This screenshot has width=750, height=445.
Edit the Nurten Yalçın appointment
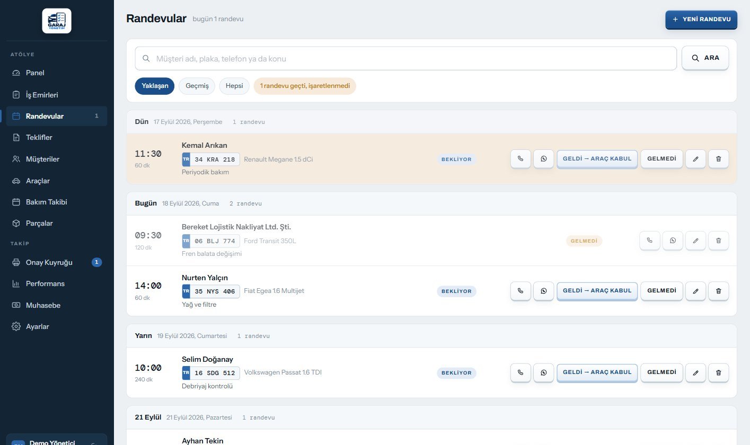[x=695, y=291]
